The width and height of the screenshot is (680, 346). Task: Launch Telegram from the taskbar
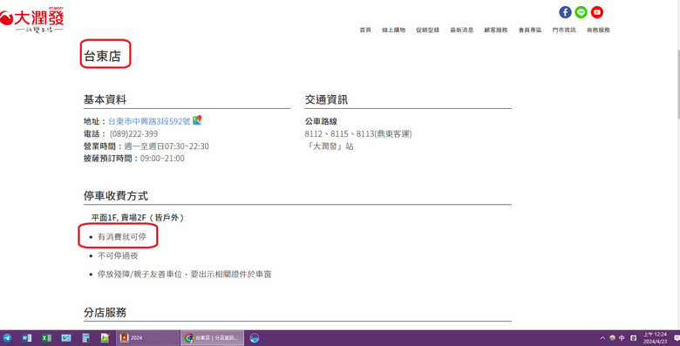(7, 338)
